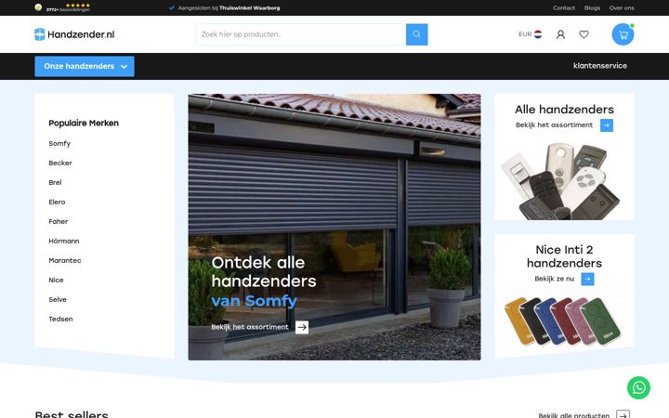Click blue arrow beside Bekijk ze nu

coord(587,279)
